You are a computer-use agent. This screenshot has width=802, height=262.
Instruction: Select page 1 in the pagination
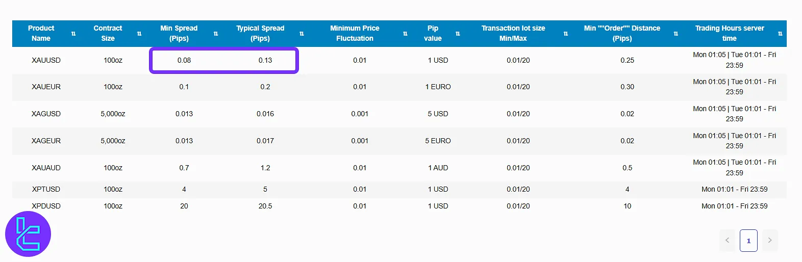tap(748, 241)
